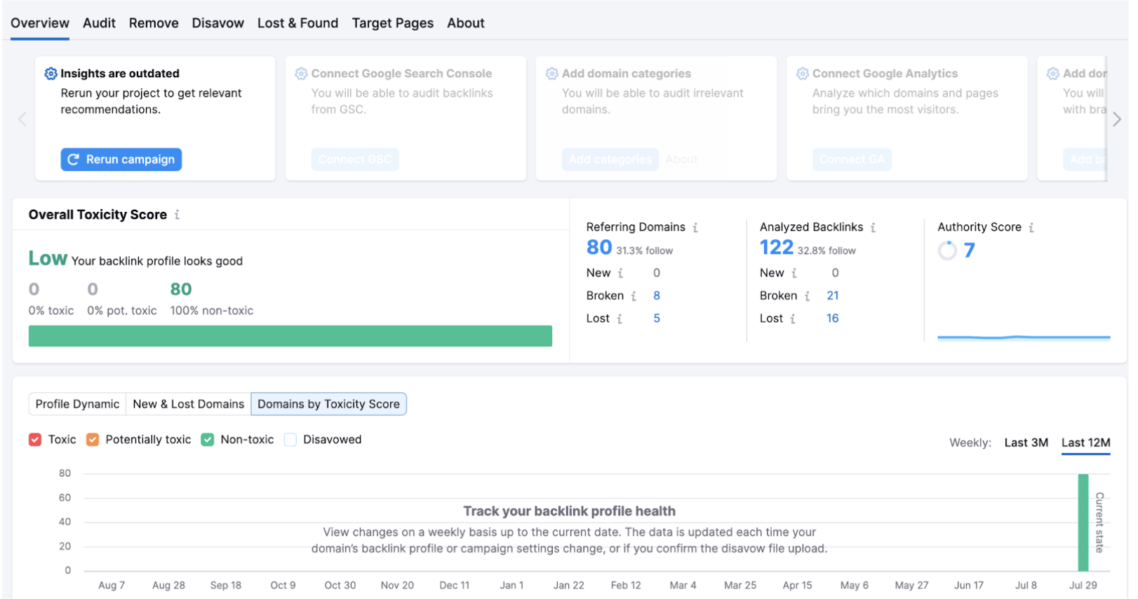Open the 5 lost referring domains link
This screenshot has width=1138, height=599.
657,318
